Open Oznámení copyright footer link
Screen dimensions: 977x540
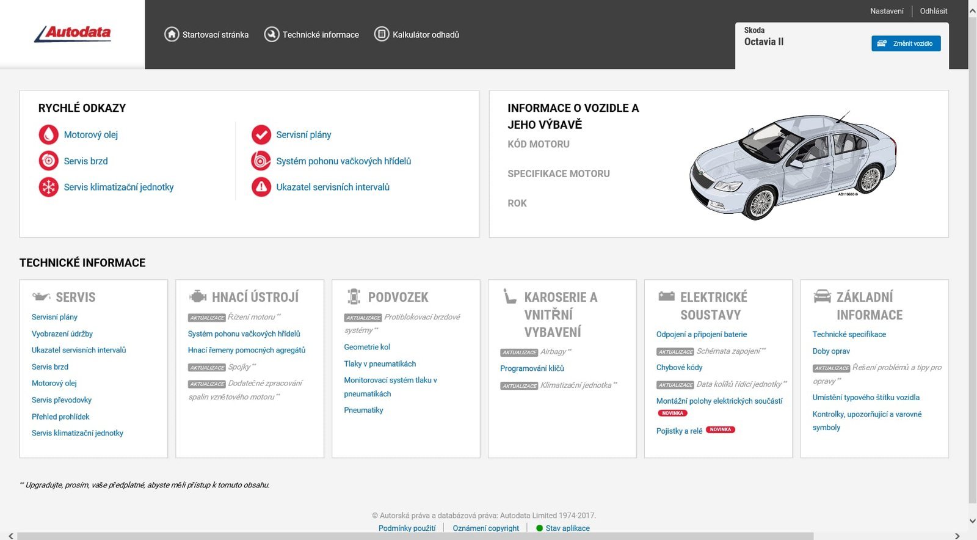point(485,528)
